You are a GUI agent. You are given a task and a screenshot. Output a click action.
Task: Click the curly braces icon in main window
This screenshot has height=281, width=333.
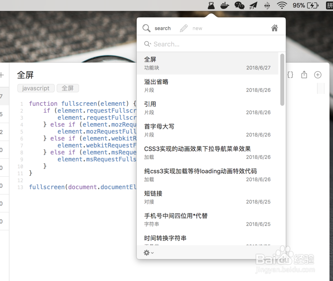(290, 74)
